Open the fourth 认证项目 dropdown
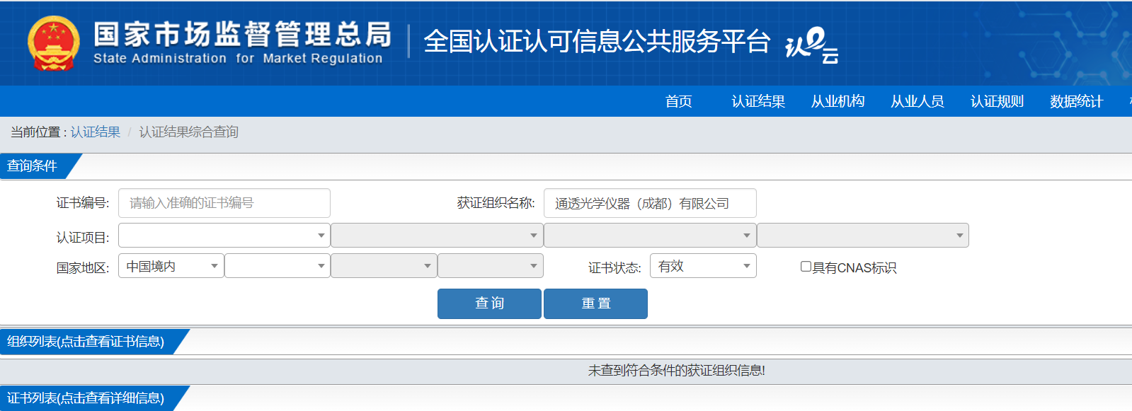The height and width of the screenshot is (411, 1132). tap(863, 236)
